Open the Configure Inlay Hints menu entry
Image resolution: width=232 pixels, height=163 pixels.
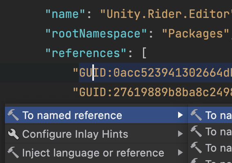[x=96, y=134]
